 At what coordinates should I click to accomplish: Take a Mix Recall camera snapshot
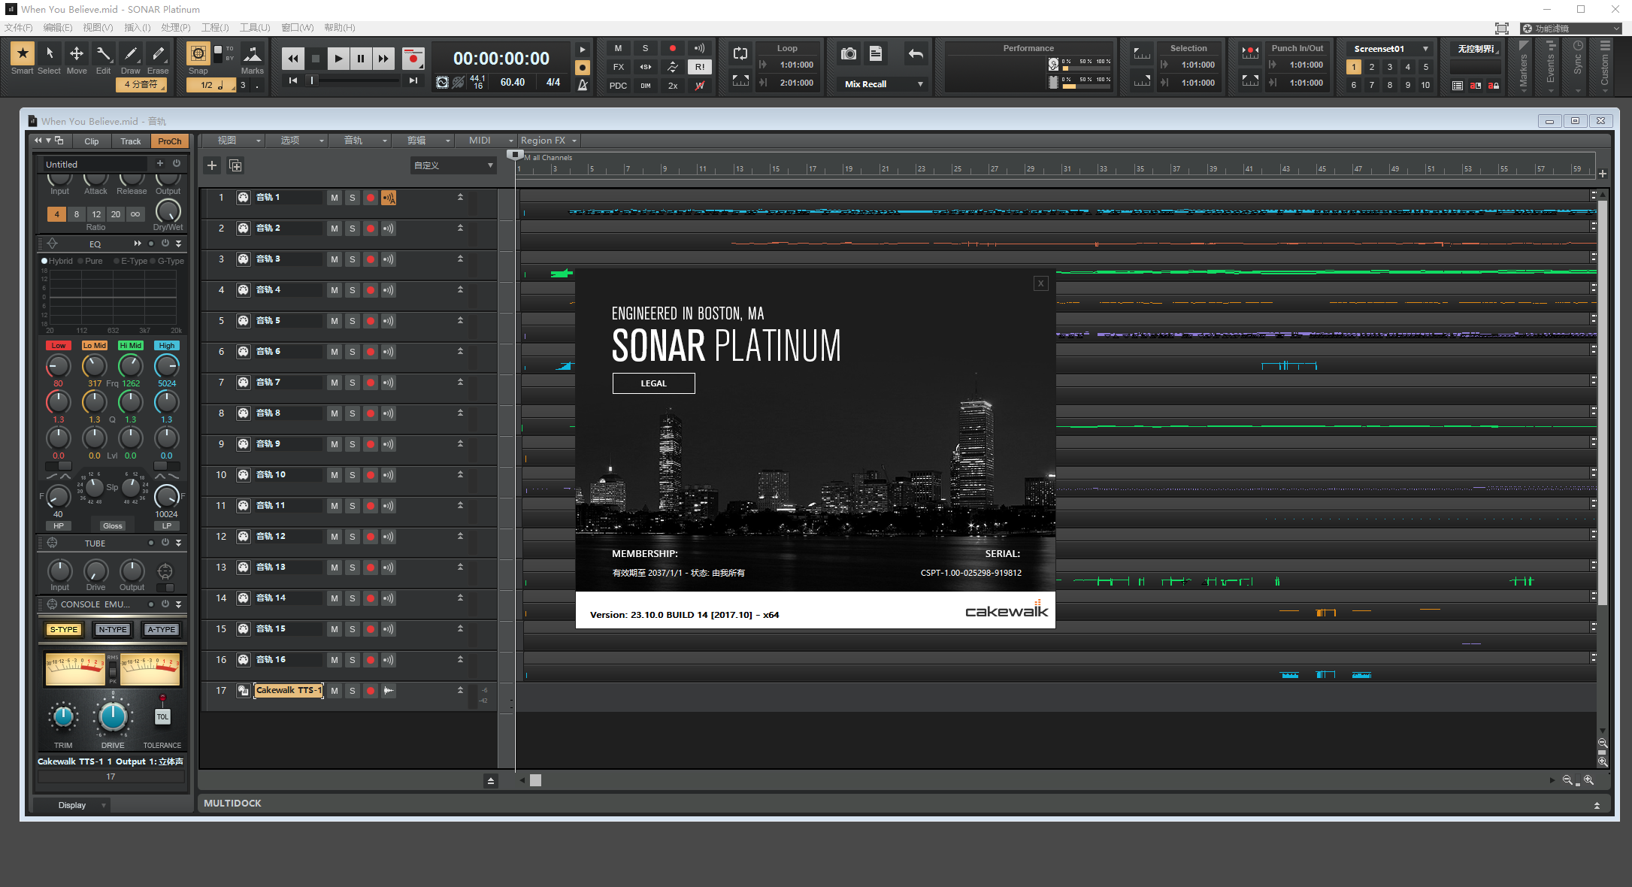pyautogui.click(x=849, y=53)
